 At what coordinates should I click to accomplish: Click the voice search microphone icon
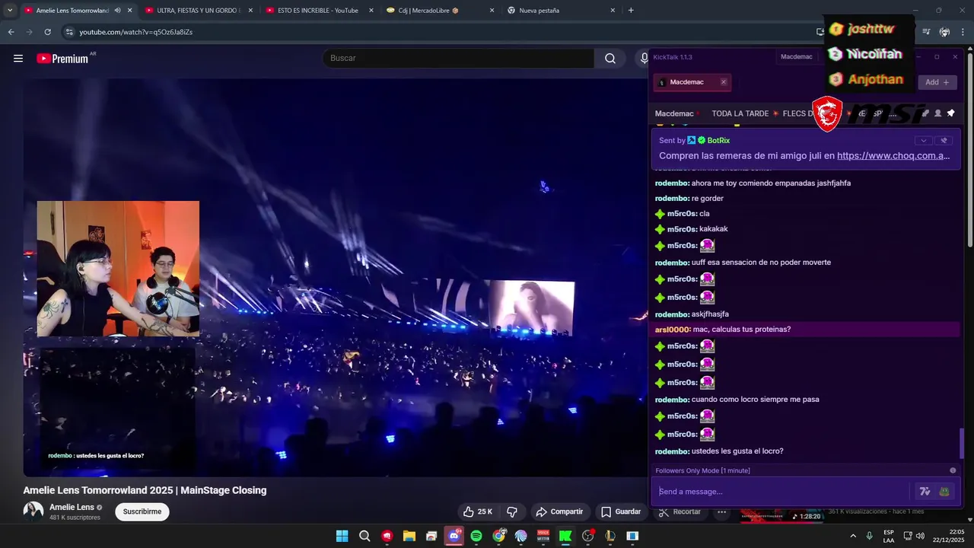pyautogui.click(x=645, y=59)
